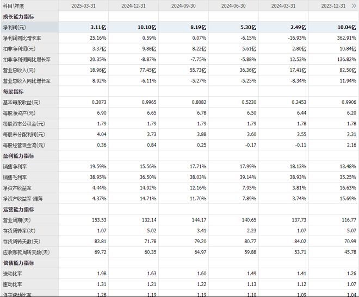359x297 pixels.
Task: Click the 136.82% growth cell
Action: coord(346,59)
